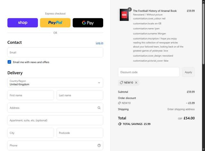Click the Shop Pay express checkout button

click(x=22, y=23)
